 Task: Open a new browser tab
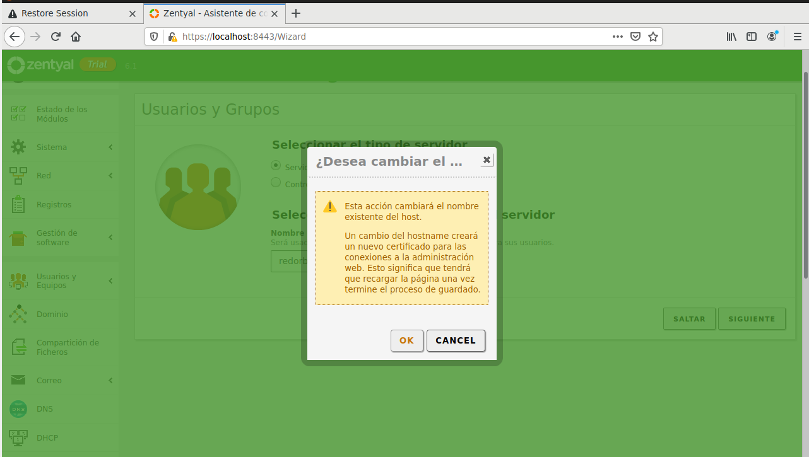pos(296,13)
